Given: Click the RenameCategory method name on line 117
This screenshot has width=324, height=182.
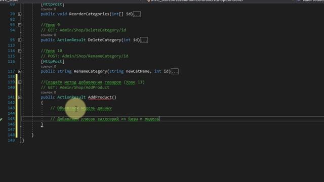Looking at the screenshot, I should click(x=90, y=71).
